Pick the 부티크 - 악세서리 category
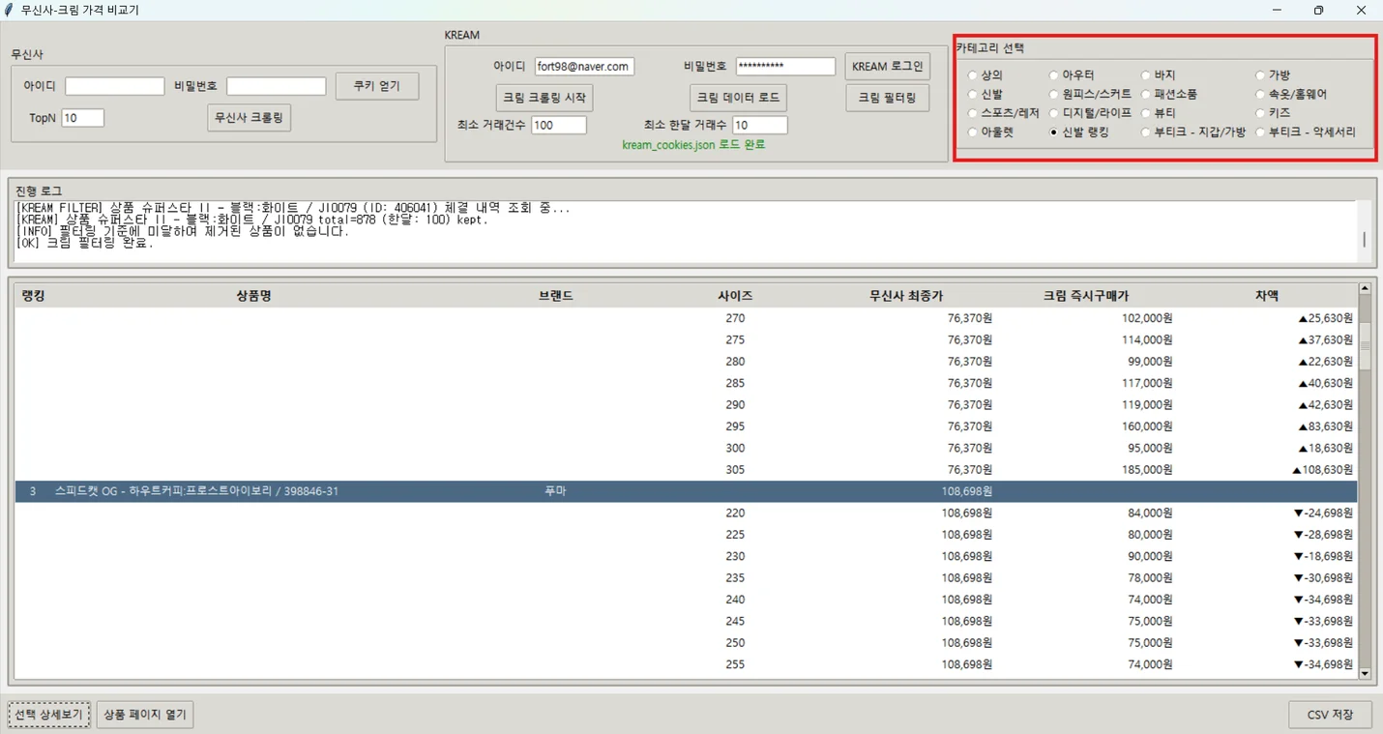 (1260, 132)
